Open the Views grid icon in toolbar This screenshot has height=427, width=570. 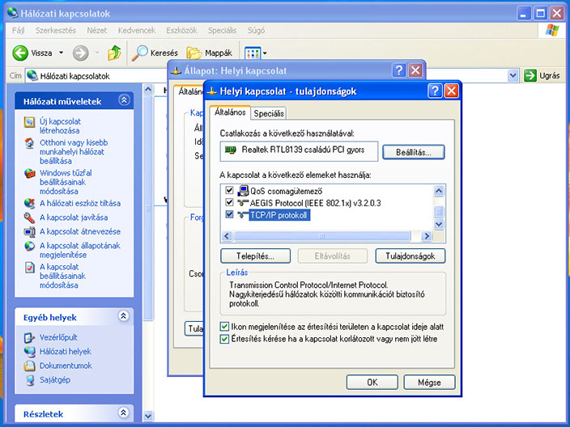coord(253,53)
